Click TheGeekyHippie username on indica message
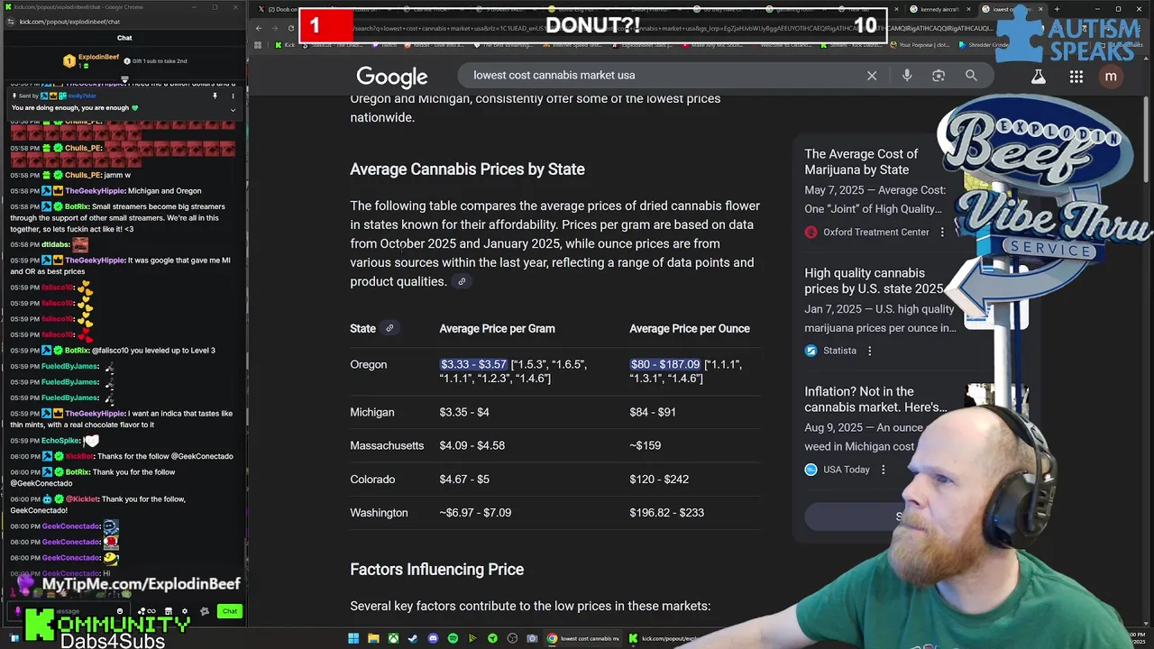This screenshot has height=649, width=1154. coord(95,414)
